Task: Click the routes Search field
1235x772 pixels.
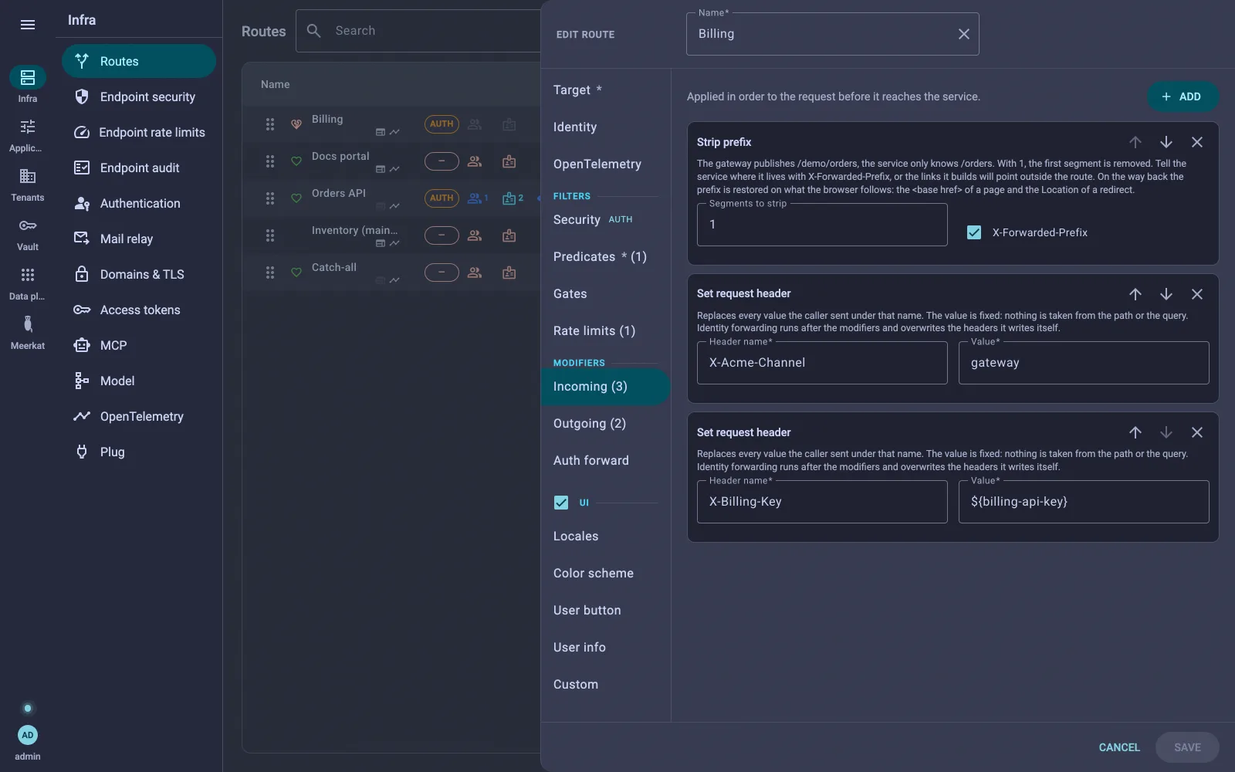Action: [x=418, y=31]
